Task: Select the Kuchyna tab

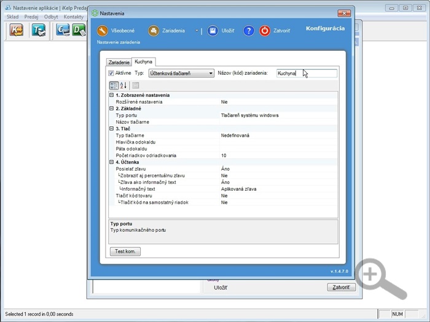Action: coord(143,61)
